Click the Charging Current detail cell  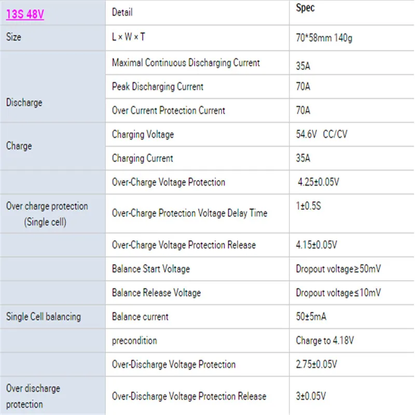197,158
